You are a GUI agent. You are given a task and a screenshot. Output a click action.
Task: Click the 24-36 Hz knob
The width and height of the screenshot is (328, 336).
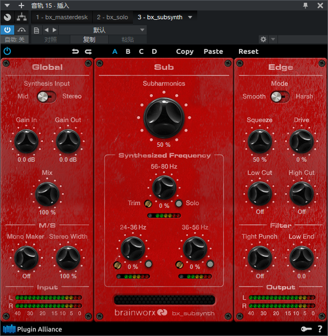[x=133, y=249]
